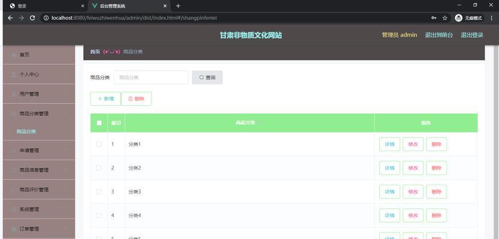Check the checkbox for 分类2 row
This screenshot has width=499, height=239.
99,168
